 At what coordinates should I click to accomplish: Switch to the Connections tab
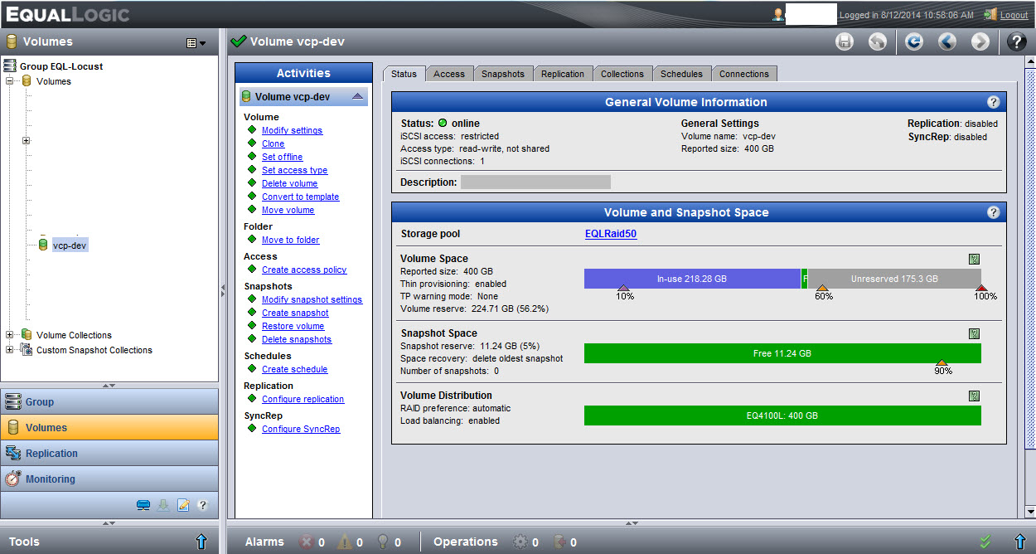(744, 74)
